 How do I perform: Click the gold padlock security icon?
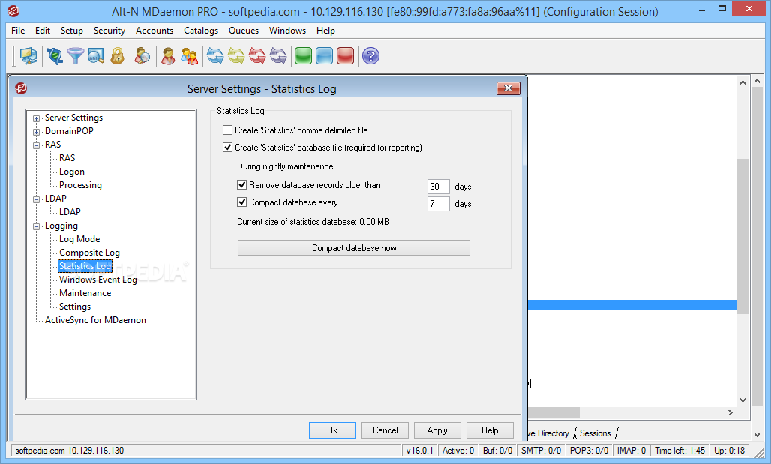tap(118, 56)
